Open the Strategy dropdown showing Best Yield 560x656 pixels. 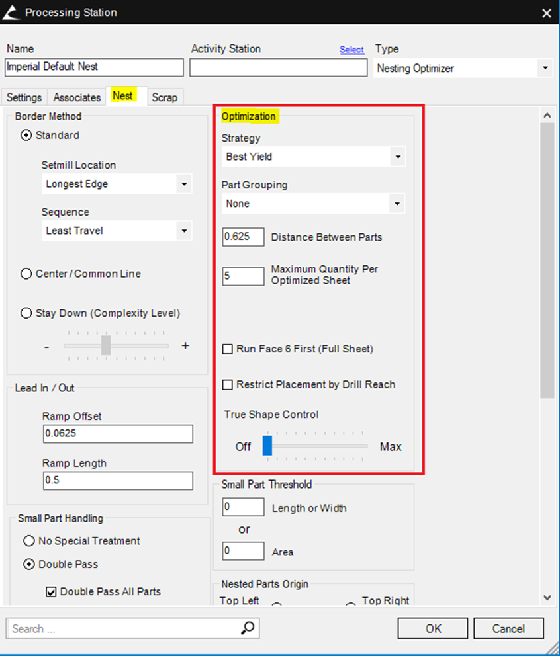(397, 157)
